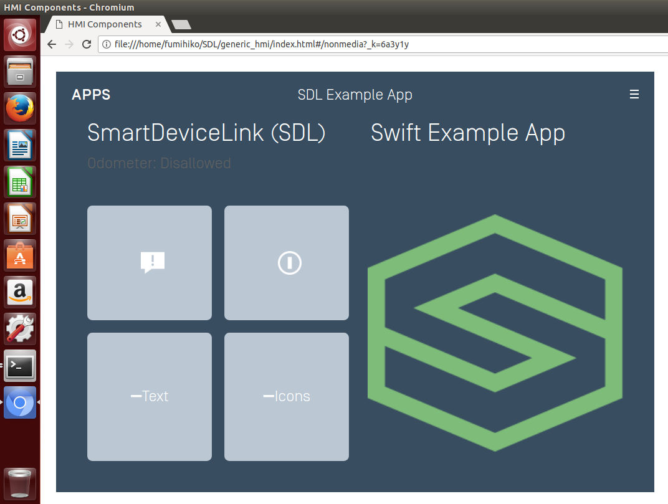
Task: Click the site info icon in the address bar
Action: tap(107, 44)
